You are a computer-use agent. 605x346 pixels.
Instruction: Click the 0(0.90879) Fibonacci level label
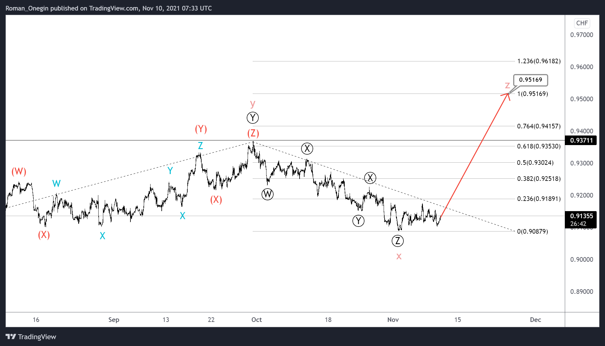[x=532, y=231]
